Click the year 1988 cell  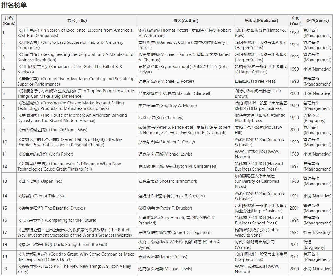(296, 181)
